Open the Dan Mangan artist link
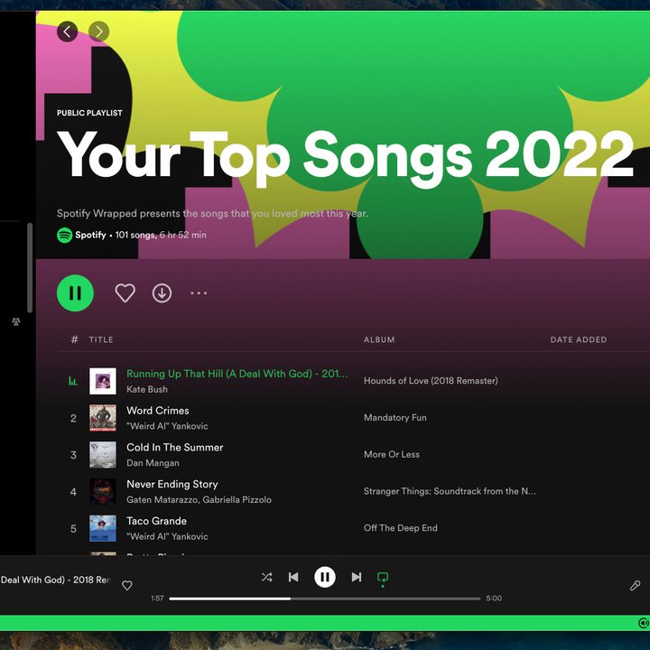Screen dimensions: 650x650 [x=153, y=463]
